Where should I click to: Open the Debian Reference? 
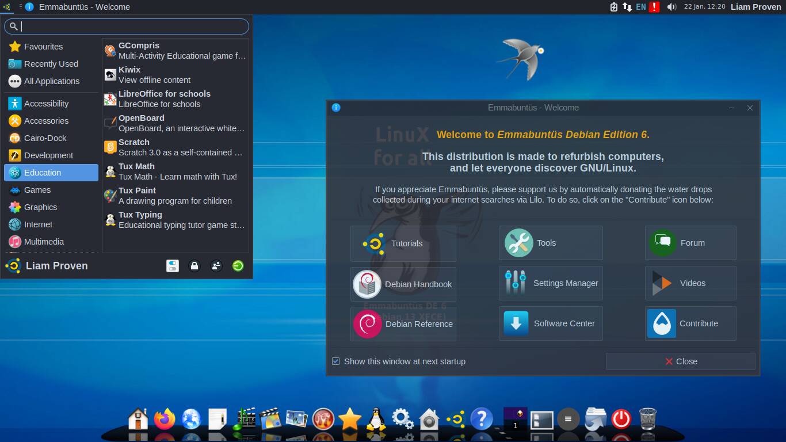pos(403,323)
